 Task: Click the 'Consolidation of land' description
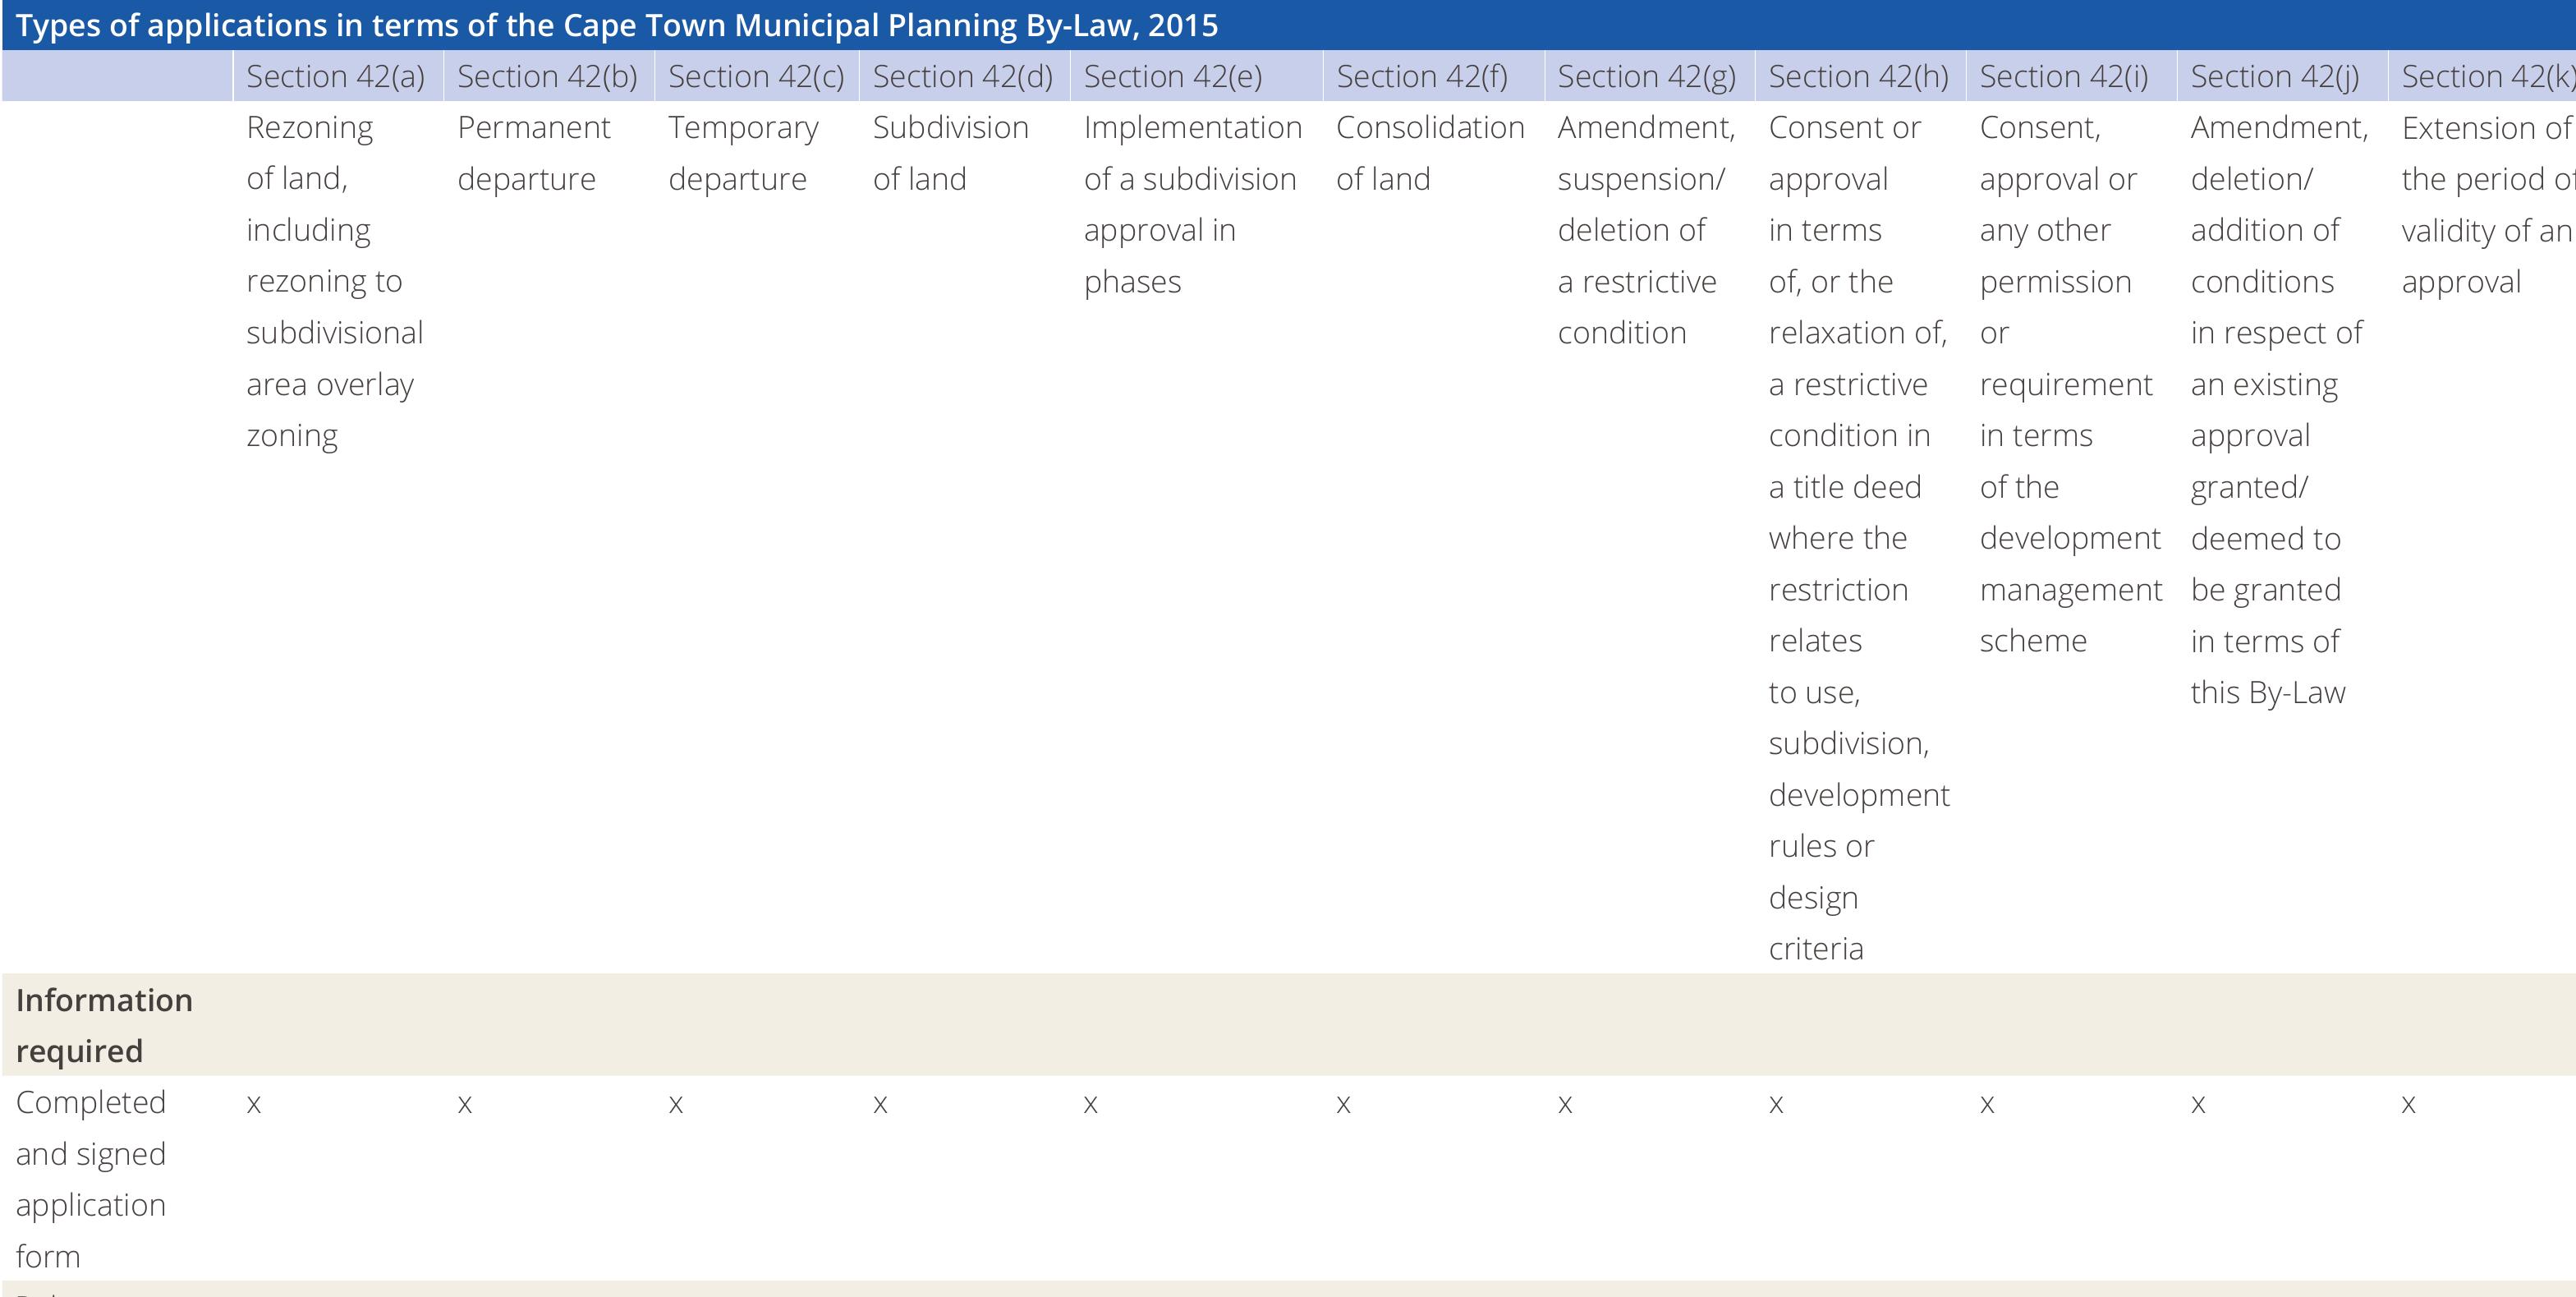pyautogui.click(x=1429, y=153)
